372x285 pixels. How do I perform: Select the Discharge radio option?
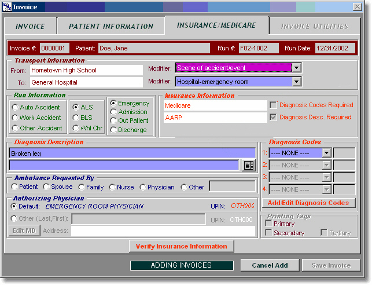coord(113,130)
